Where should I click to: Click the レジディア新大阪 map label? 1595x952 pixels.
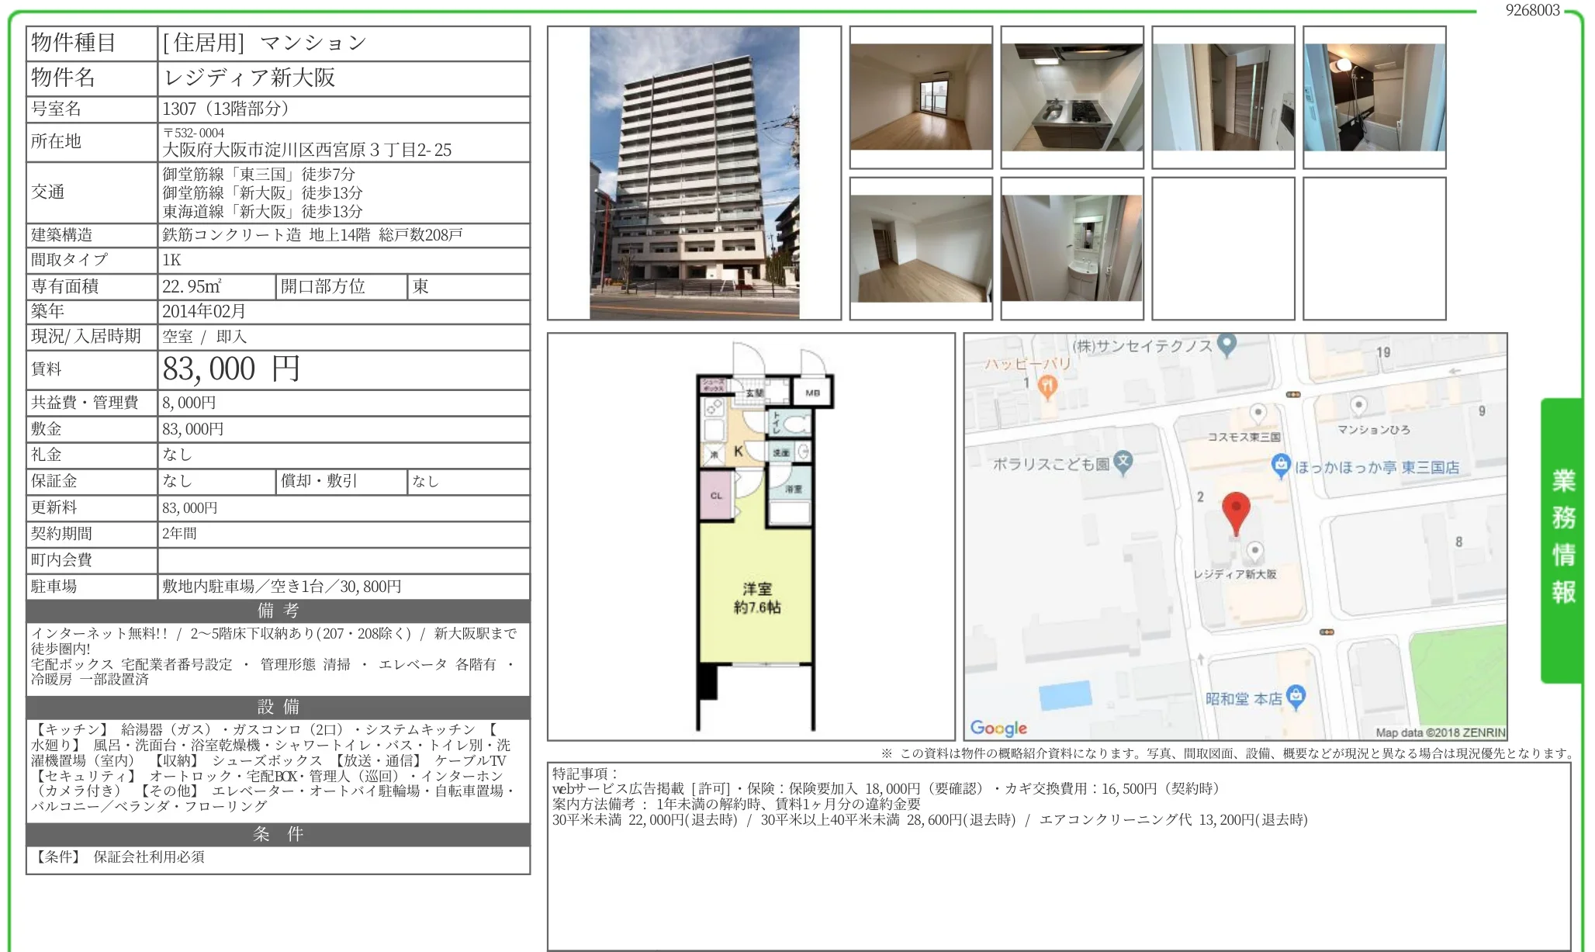[1234, 574]
